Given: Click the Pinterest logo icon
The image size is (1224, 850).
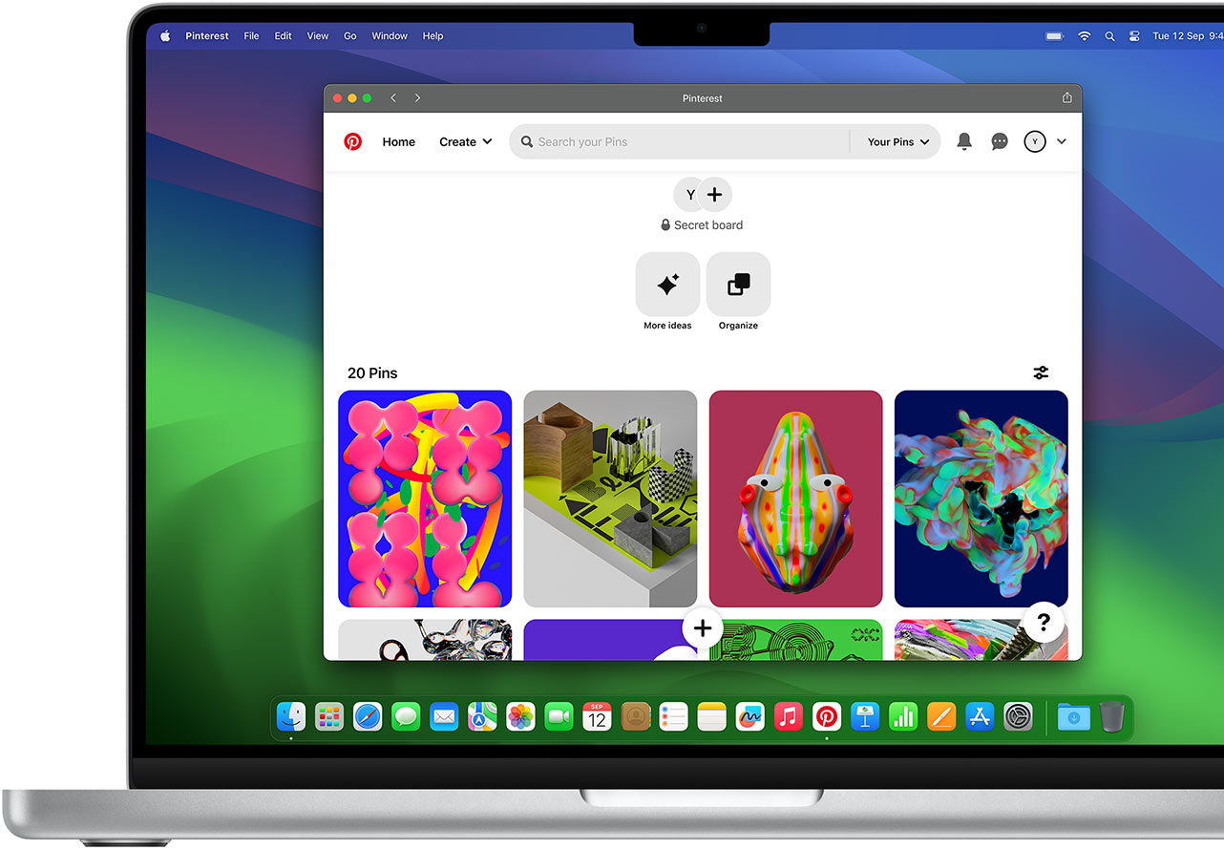Looking at the screenshot, I should click(353, 141).
